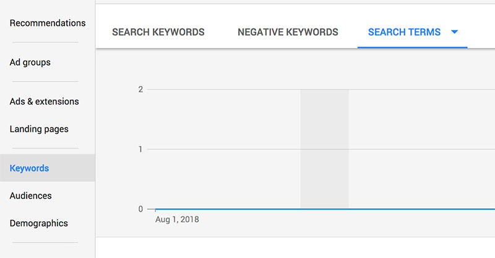Go to Ad groups in sidebar
This screenshot has width=495, height=258.
30,62
